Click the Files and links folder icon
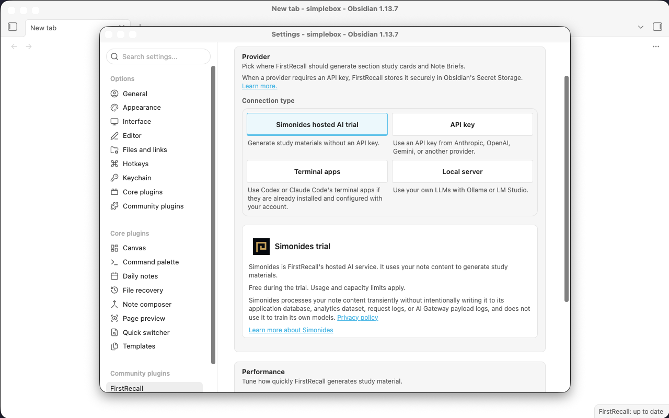This screenshot has width=669, height=418. tap(114, 150)
